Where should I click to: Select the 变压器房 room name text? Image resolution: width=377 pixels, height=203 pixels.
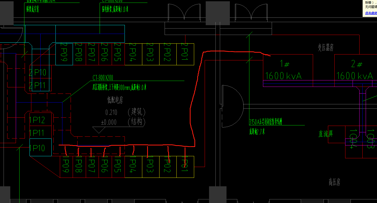tap(326, 48)
